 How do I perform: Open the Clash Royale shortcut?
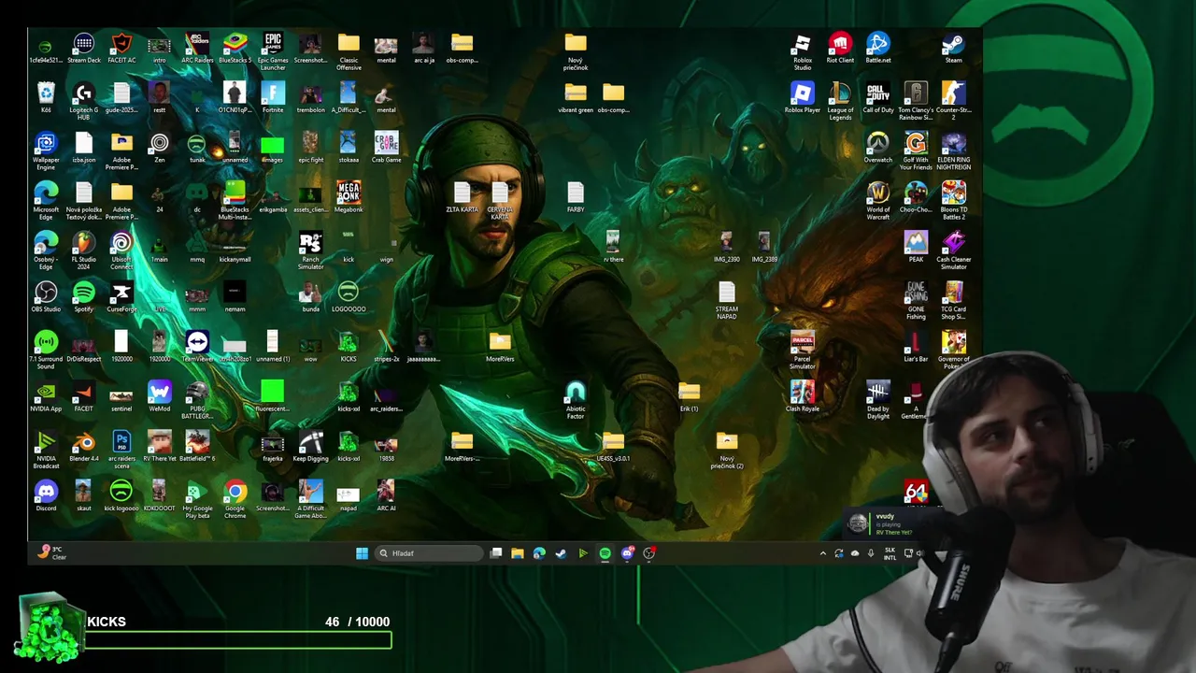(802, 397)
